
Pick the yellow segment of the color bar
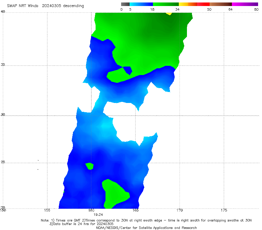(x=183, y=4)
